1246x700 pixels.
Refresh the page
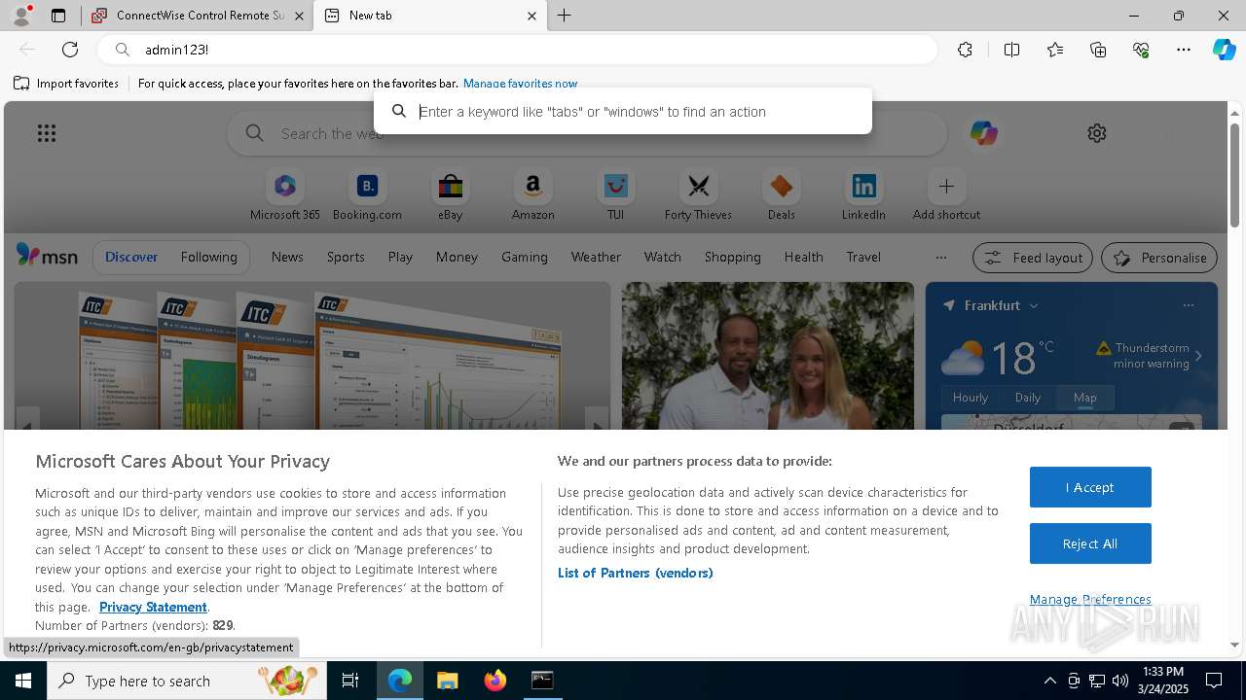point(70,50)
